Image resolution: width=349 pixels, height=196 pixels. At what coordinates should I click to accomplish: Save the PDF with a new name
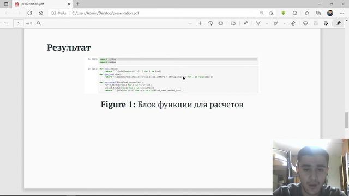pyautogui.click(x=326, y=23)
